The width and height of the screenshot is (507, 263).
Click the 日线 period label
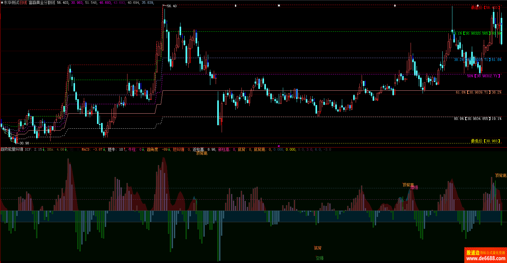[23, 3]
